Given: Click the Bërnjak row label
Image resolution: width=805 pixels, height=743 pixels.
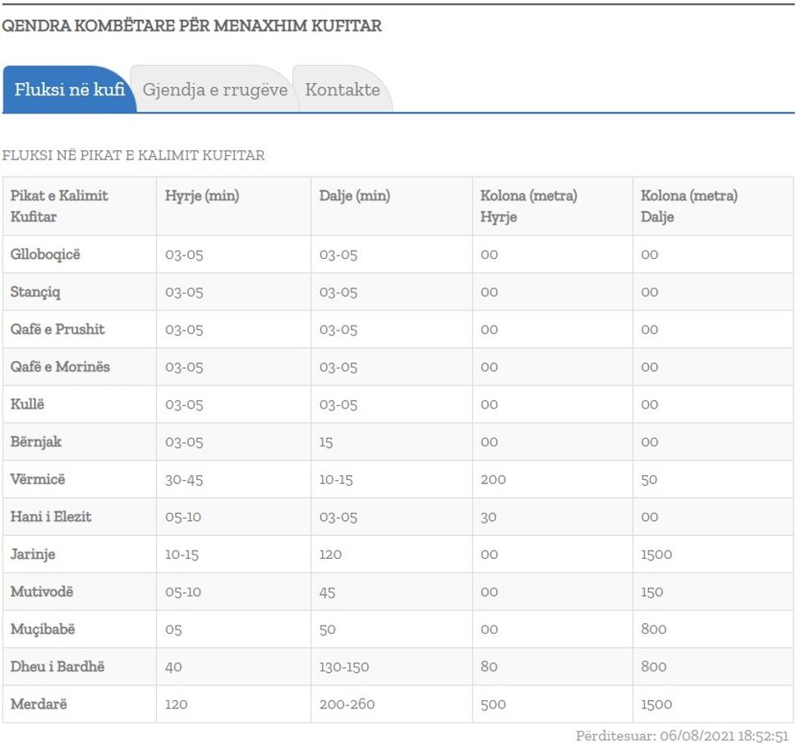Looking at the screenshot, I should point(36,442).
